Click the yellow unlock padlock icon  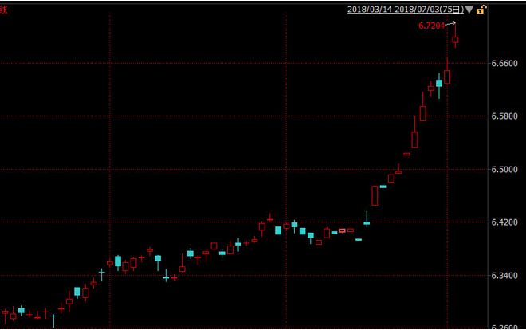(481, 10)
